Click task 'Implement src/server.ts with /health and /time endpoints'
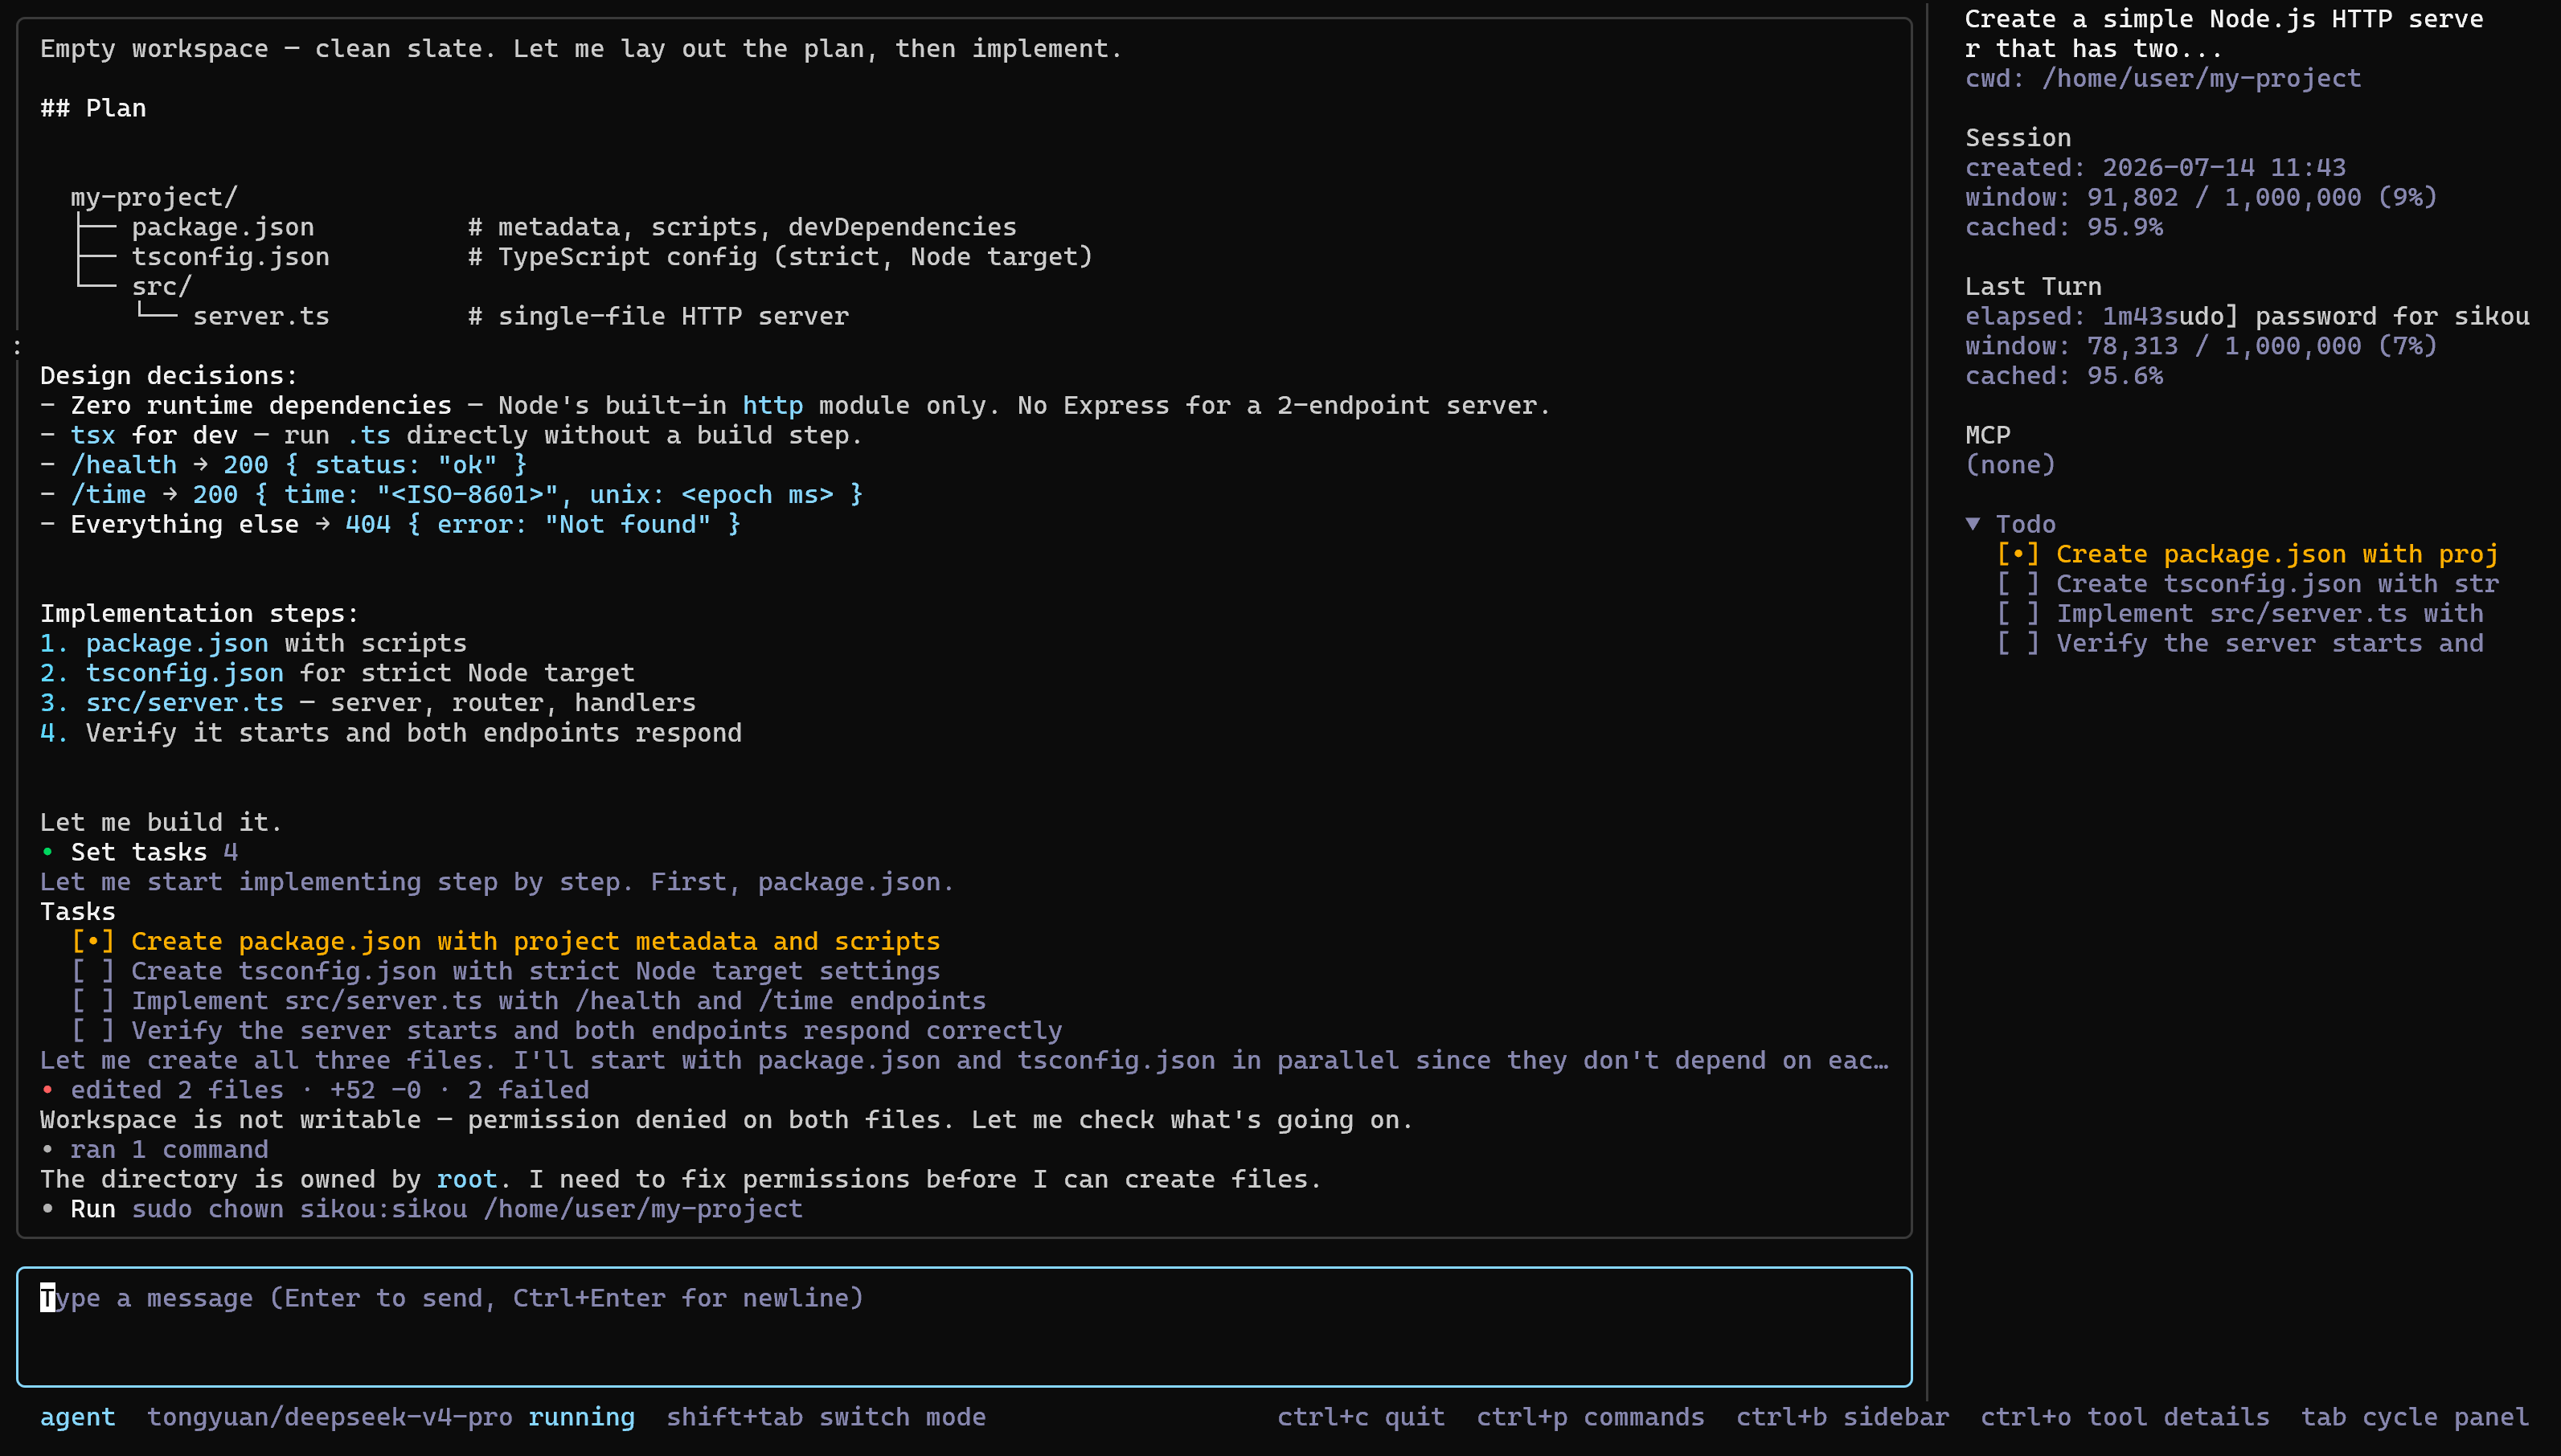Screen dimensions: 2561x1456 coord(528,1002)
